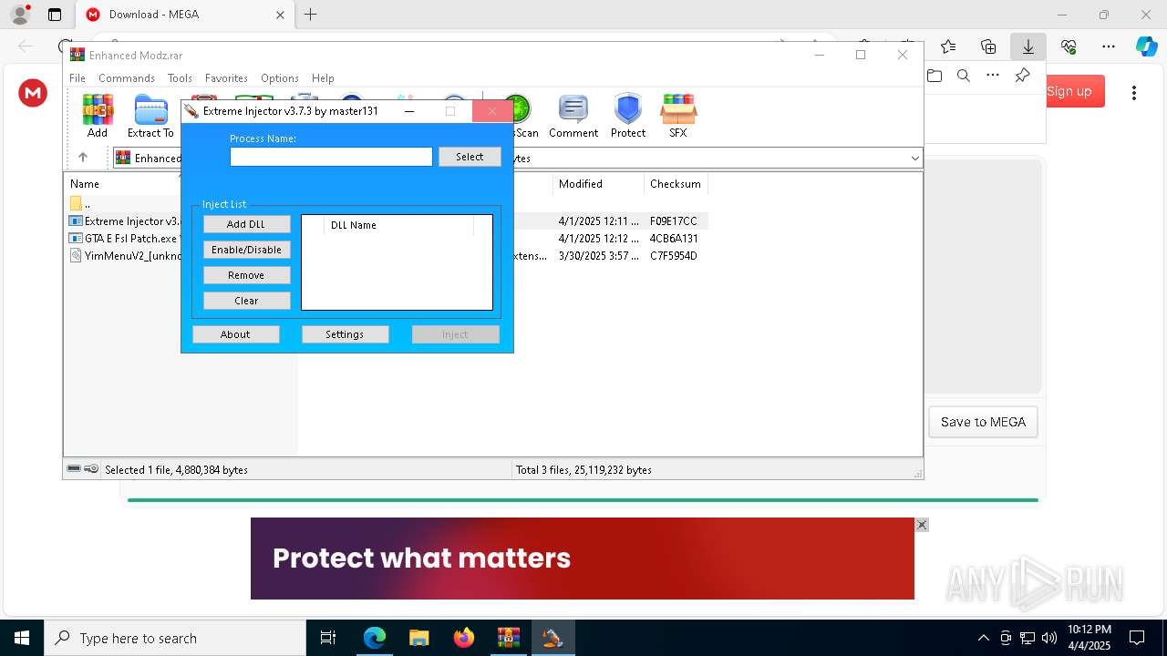Launch Edge from the taskbar

click(375, 638)
